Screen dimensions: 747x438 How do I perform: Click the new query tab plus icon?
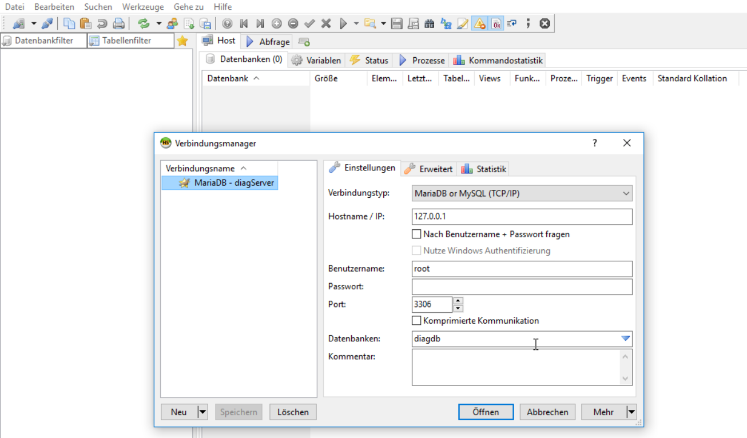[x=304, y=42]
